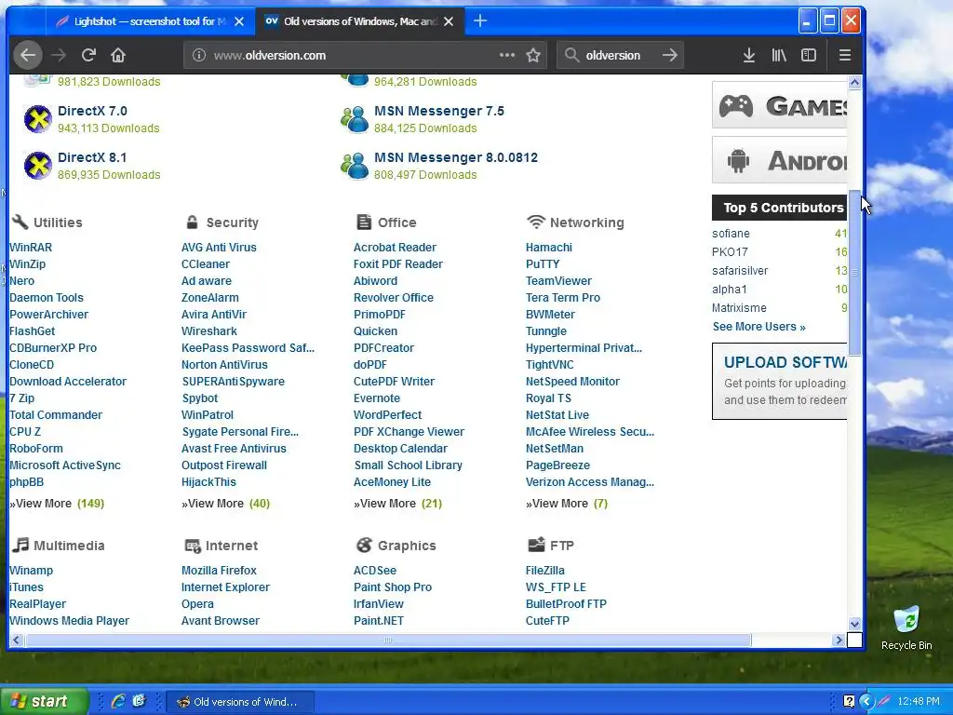Open the TeamViewer link

click(558, 281)
